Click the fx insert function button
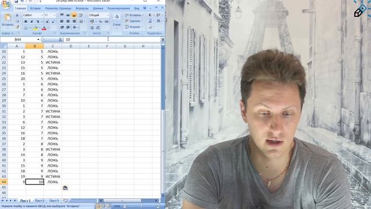 (60, 39)
